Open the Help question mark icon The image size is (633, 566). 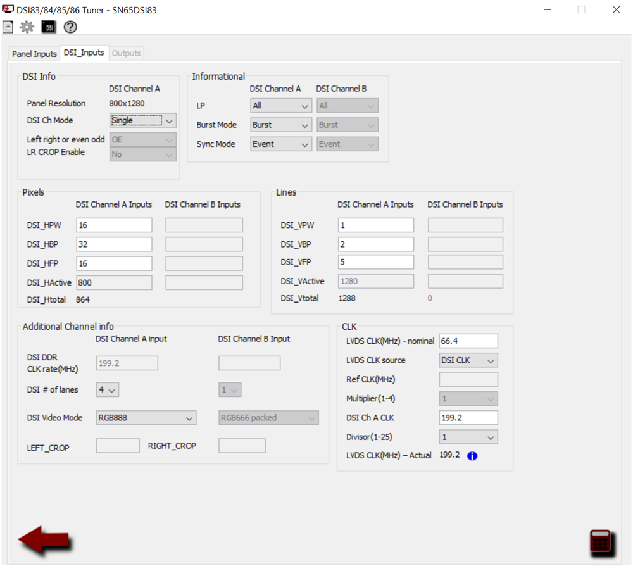coord(70,27)
